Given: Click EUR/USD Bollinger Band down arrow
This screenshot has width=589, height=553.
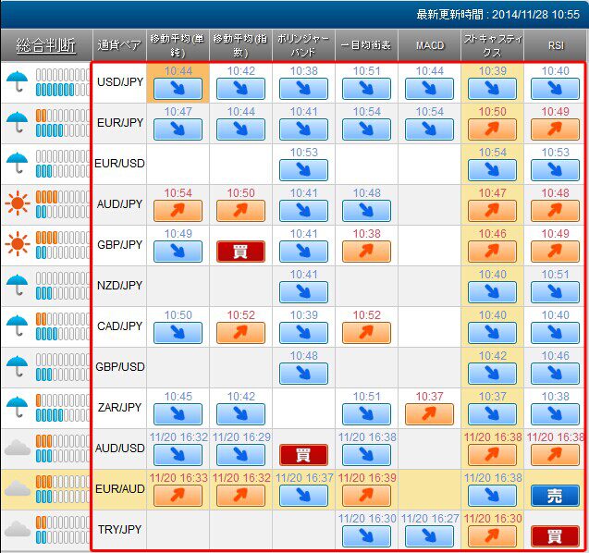Looking at the screenshot, I should 303,170.
